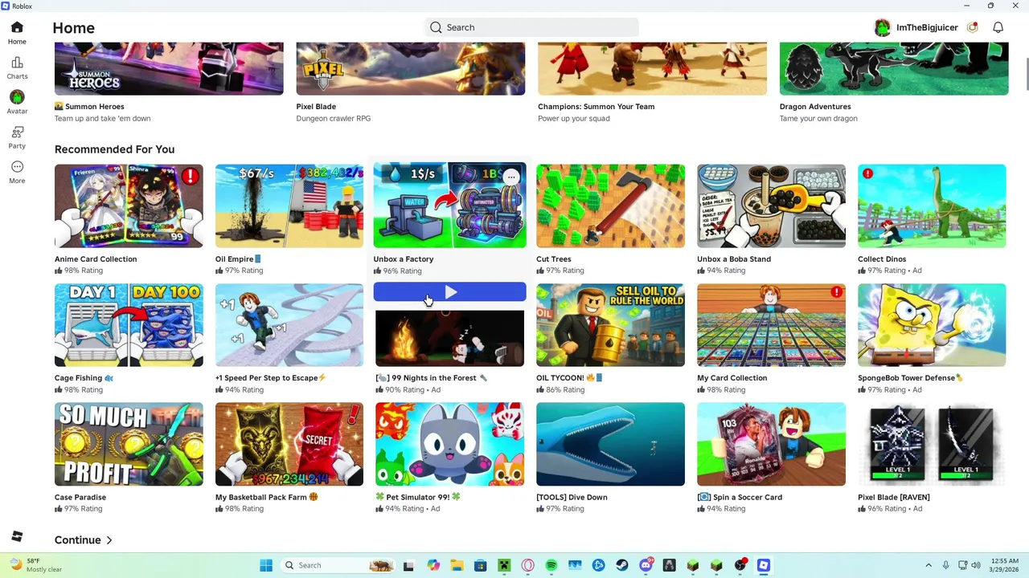The image size is (1029, 578).
Task: Open My Card Collection thumbnail
Action: click(771, 325)
